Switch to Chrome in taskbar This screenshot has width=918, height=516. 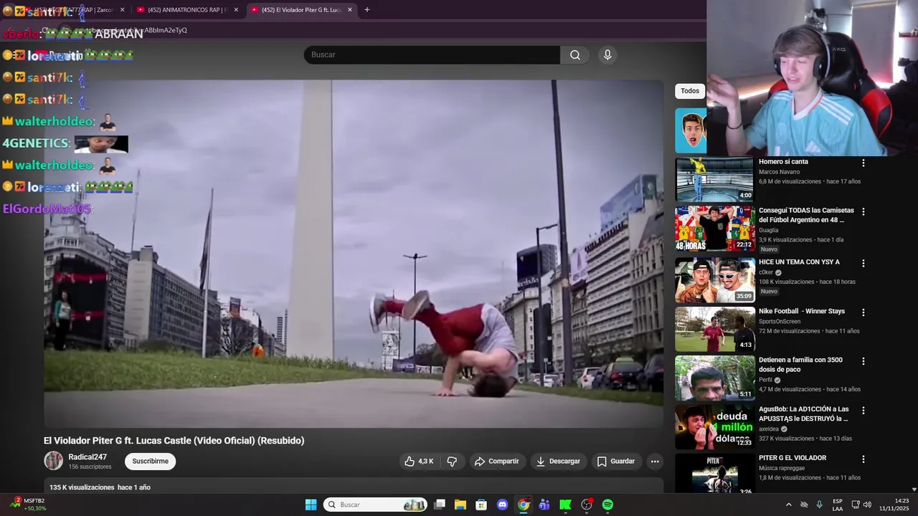pyautogui.click(x=524, y=505)
